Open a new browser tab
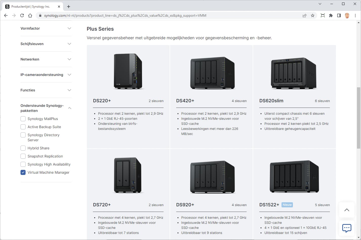 [69, 7]
